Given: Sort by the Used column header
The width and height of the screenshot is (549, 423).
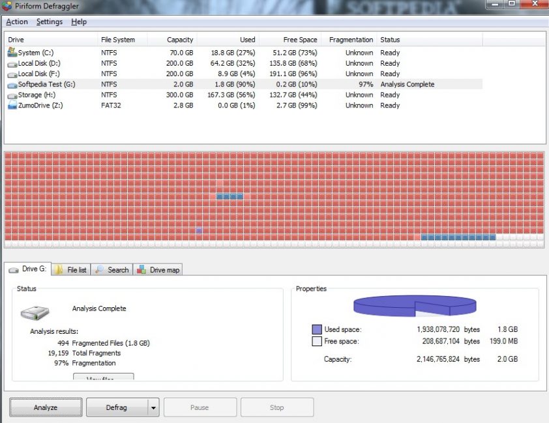Looking at the screenshot, I should click(x=228, y=40).
